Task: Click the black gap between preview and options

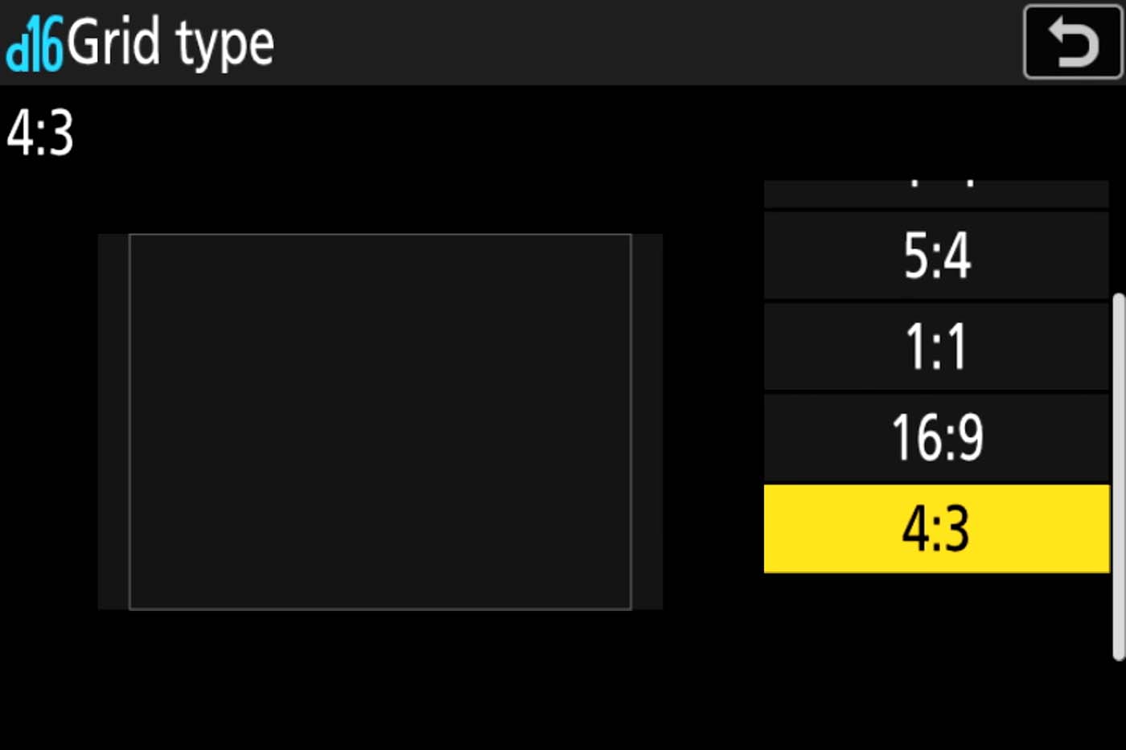Action: click(713, 421)
